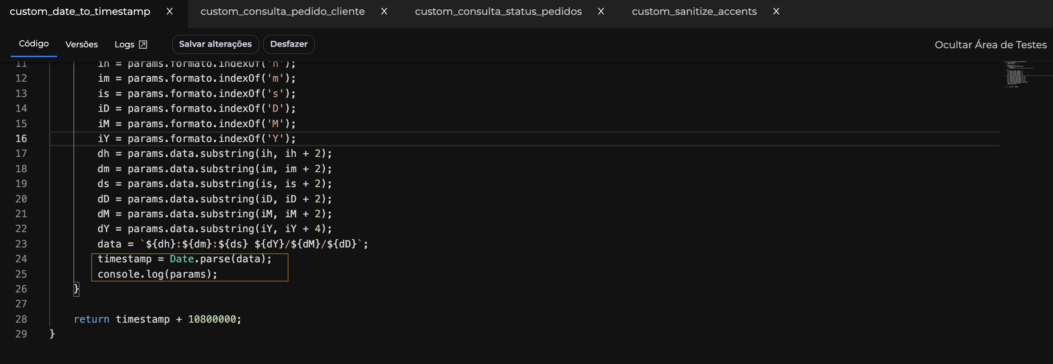The width and height of the screenshot is (1053, 364).
Task: Close the custom_date_to_timestamp tab
Action: coord(170,12)
